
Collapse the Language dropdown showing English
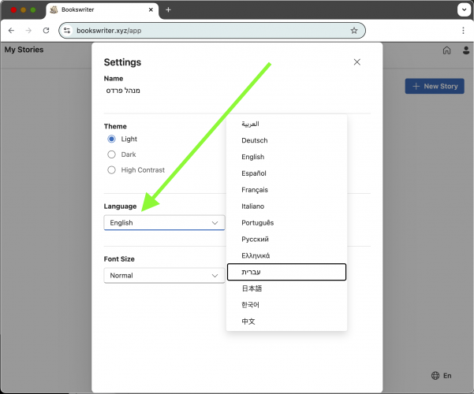pos(164,223)
